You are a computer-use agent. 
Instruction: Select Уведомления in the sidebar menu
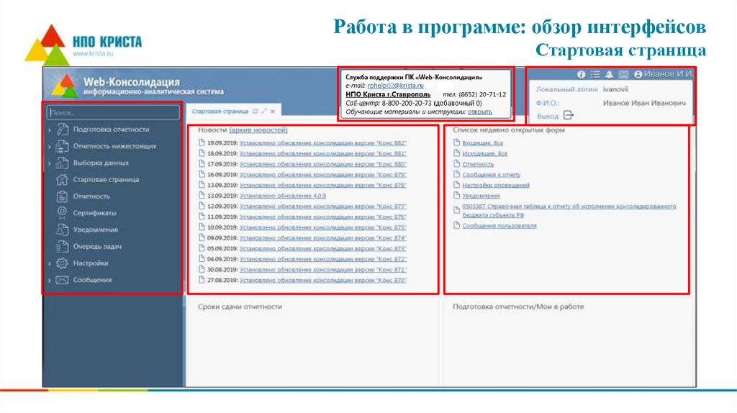(x=96, y=230)
